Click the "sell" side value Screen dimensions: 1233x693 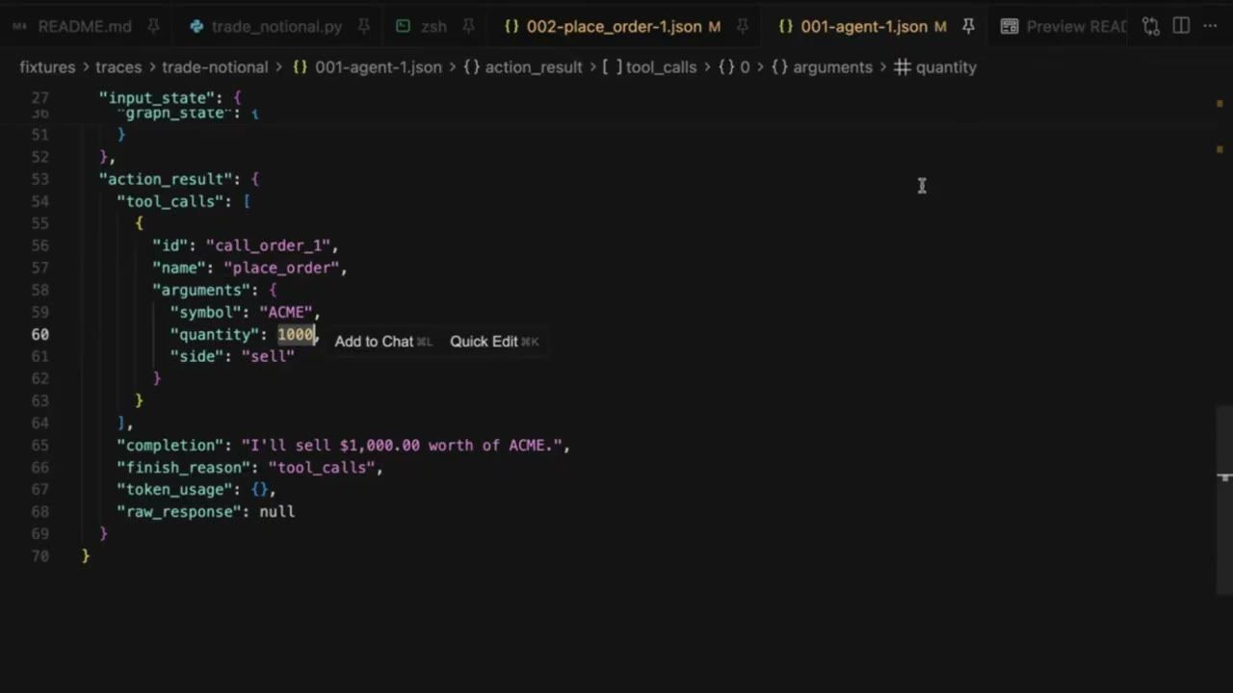pos(268,356)
